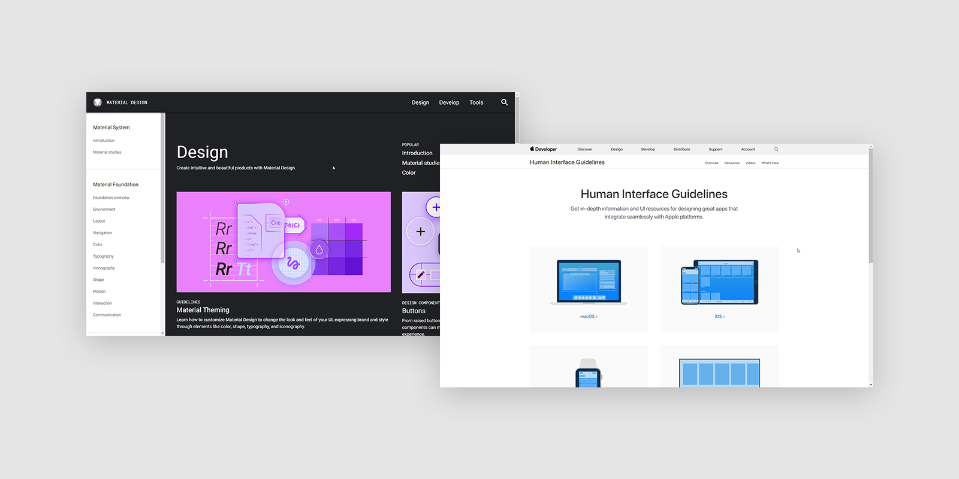Open Tools menu in Material Design header

click(477, 102)
